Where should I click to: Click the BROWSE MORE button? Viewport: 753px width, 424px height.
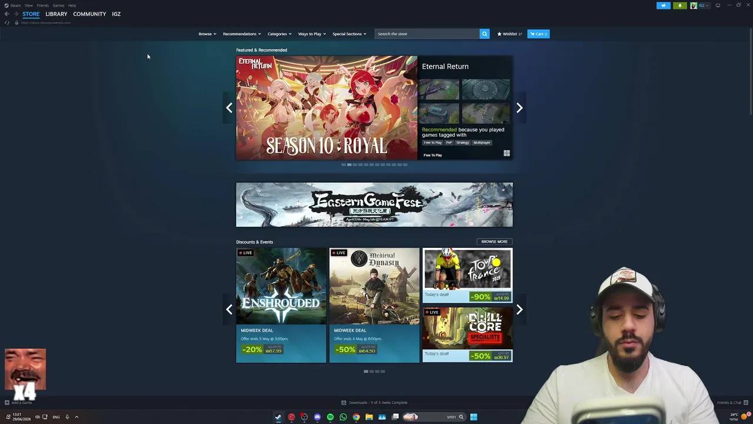pyautogui.click(x=494, y=241)
